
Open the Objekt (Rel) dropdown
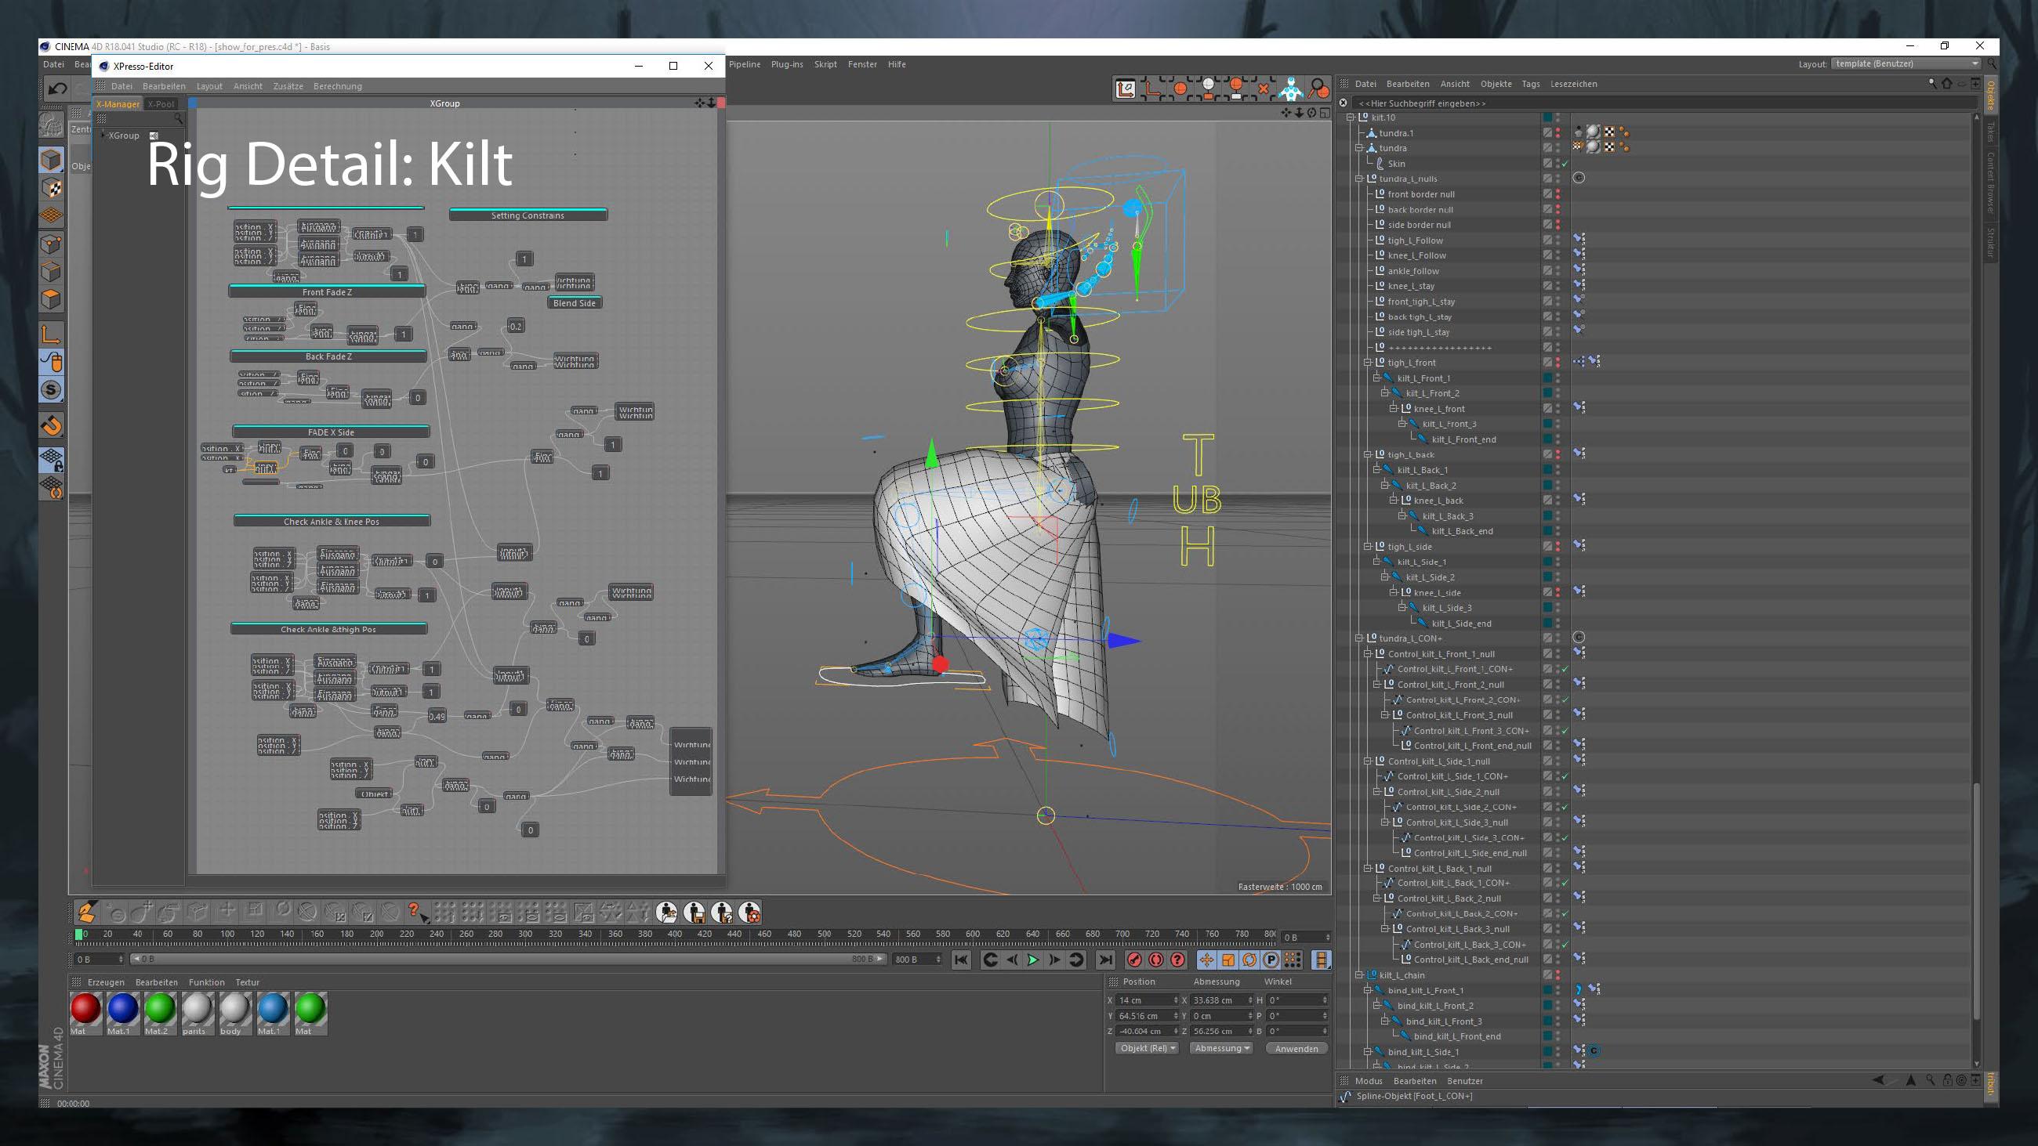[x=1148, y=1049]
